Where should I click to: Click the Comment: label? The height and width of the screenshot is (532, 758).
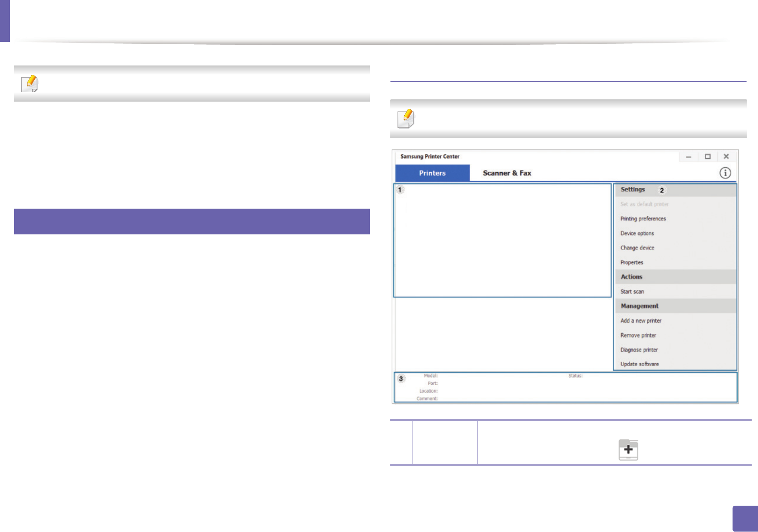[427, 399]
